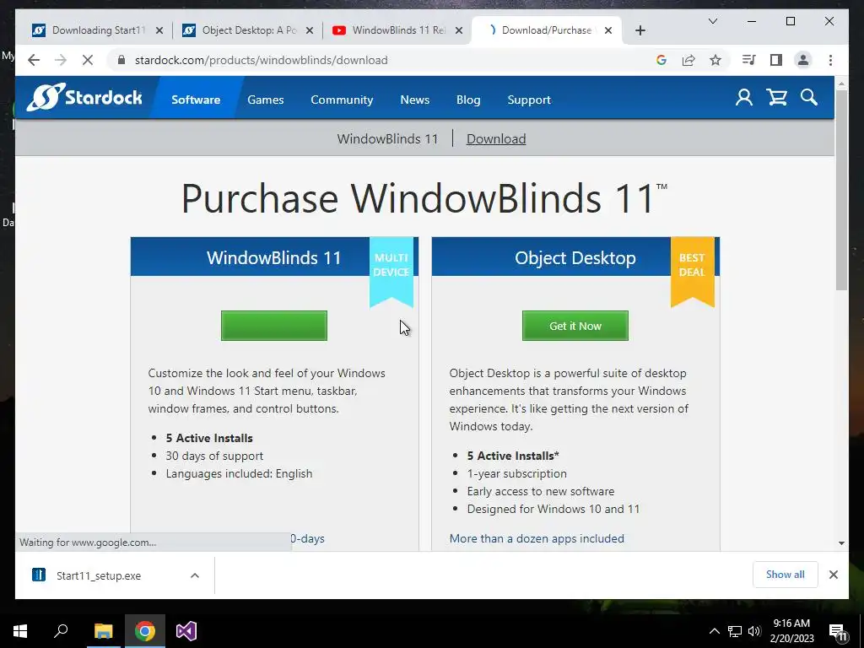Open the Stardock account user icon
The width and height of the screenshot is (864, 648).
tap(744, 98)
